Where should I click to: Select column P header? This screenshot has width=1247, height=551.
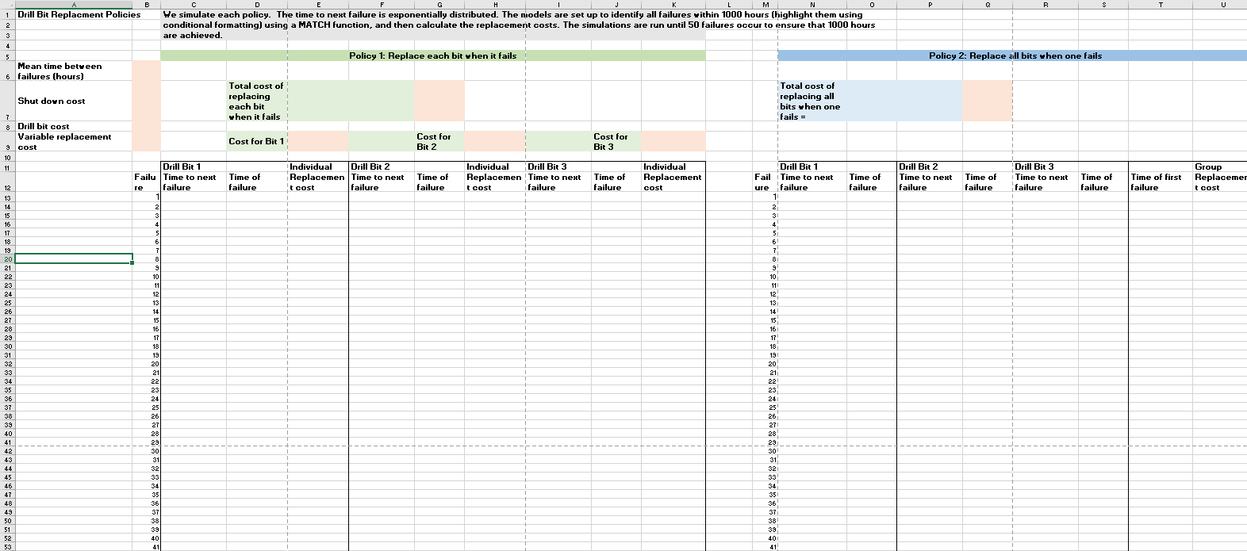(x=930, y=5)
